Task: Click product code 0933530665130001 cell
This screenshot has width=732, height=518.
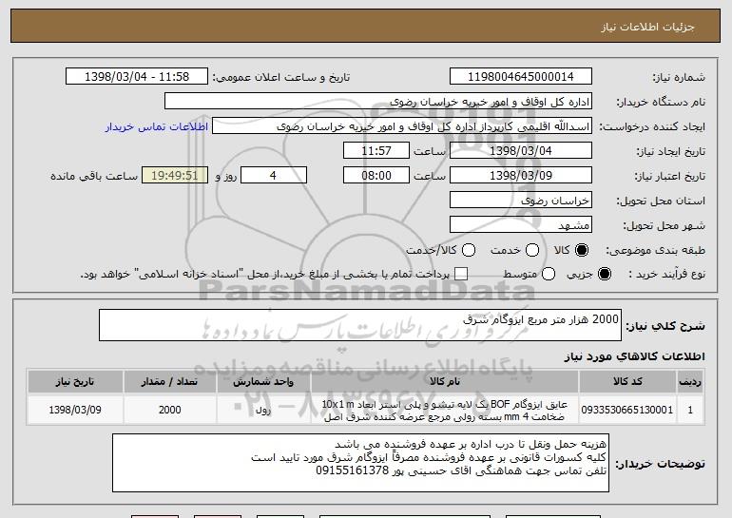Action: click(627, 410)
